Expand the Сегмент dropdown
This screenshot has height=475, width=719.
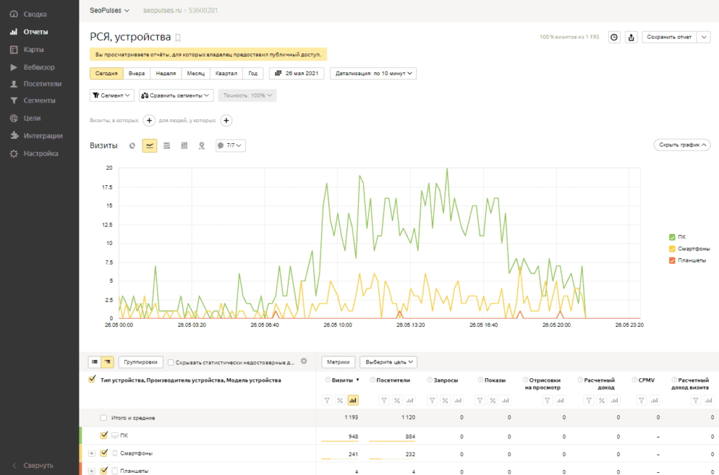[x=112, y=95]
